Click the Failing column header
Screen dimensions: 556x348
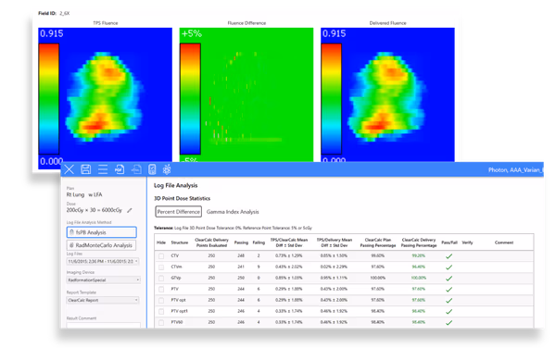[259, 242]
